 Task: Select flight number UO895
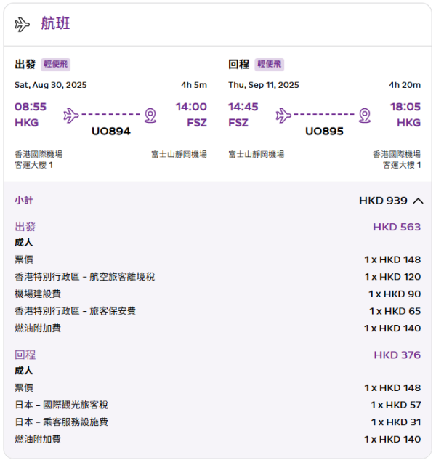coord(324,132)
